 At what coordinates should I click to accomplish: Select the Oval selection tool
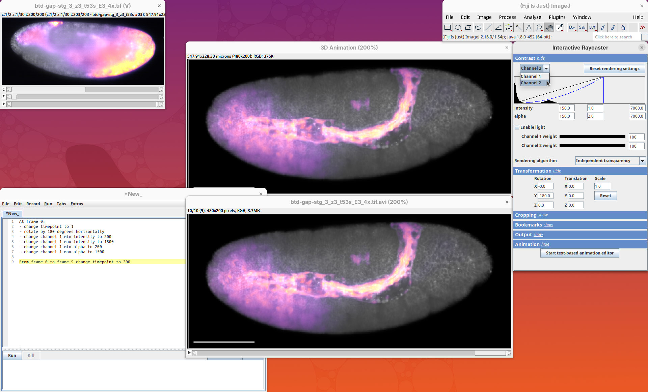coord(458,28)
